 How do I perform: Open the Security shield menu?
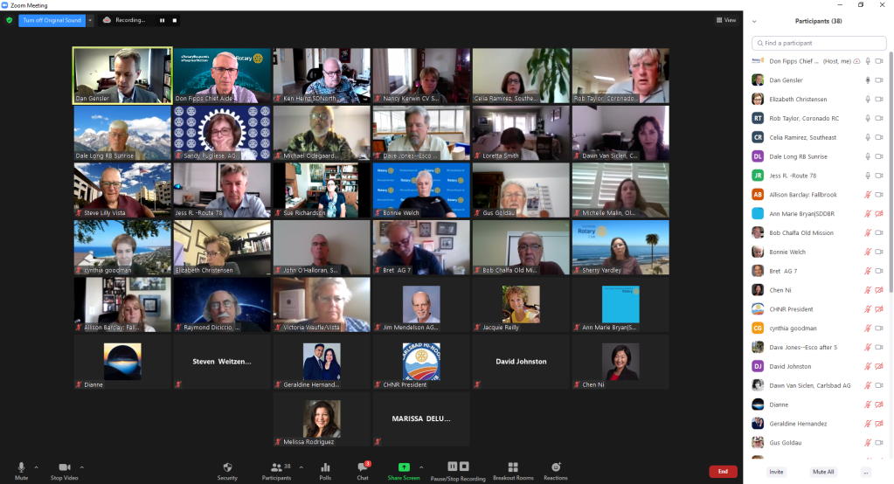point(227,470)
